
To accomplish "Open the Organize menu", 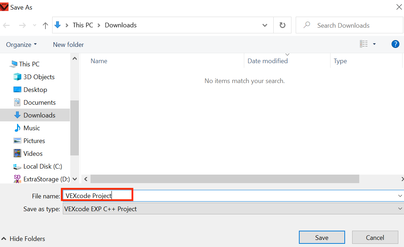I will click(21, 45).
